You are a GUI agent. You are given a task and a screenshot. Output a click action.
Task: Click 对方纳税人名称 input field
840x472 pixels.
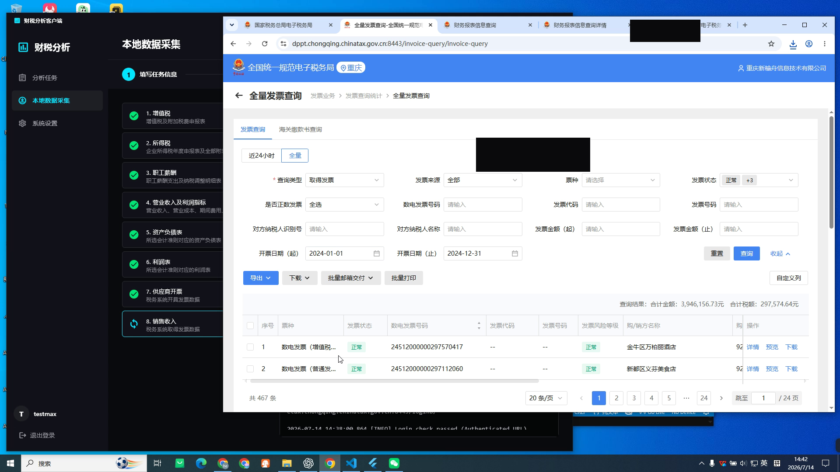[x=483, y=229]
